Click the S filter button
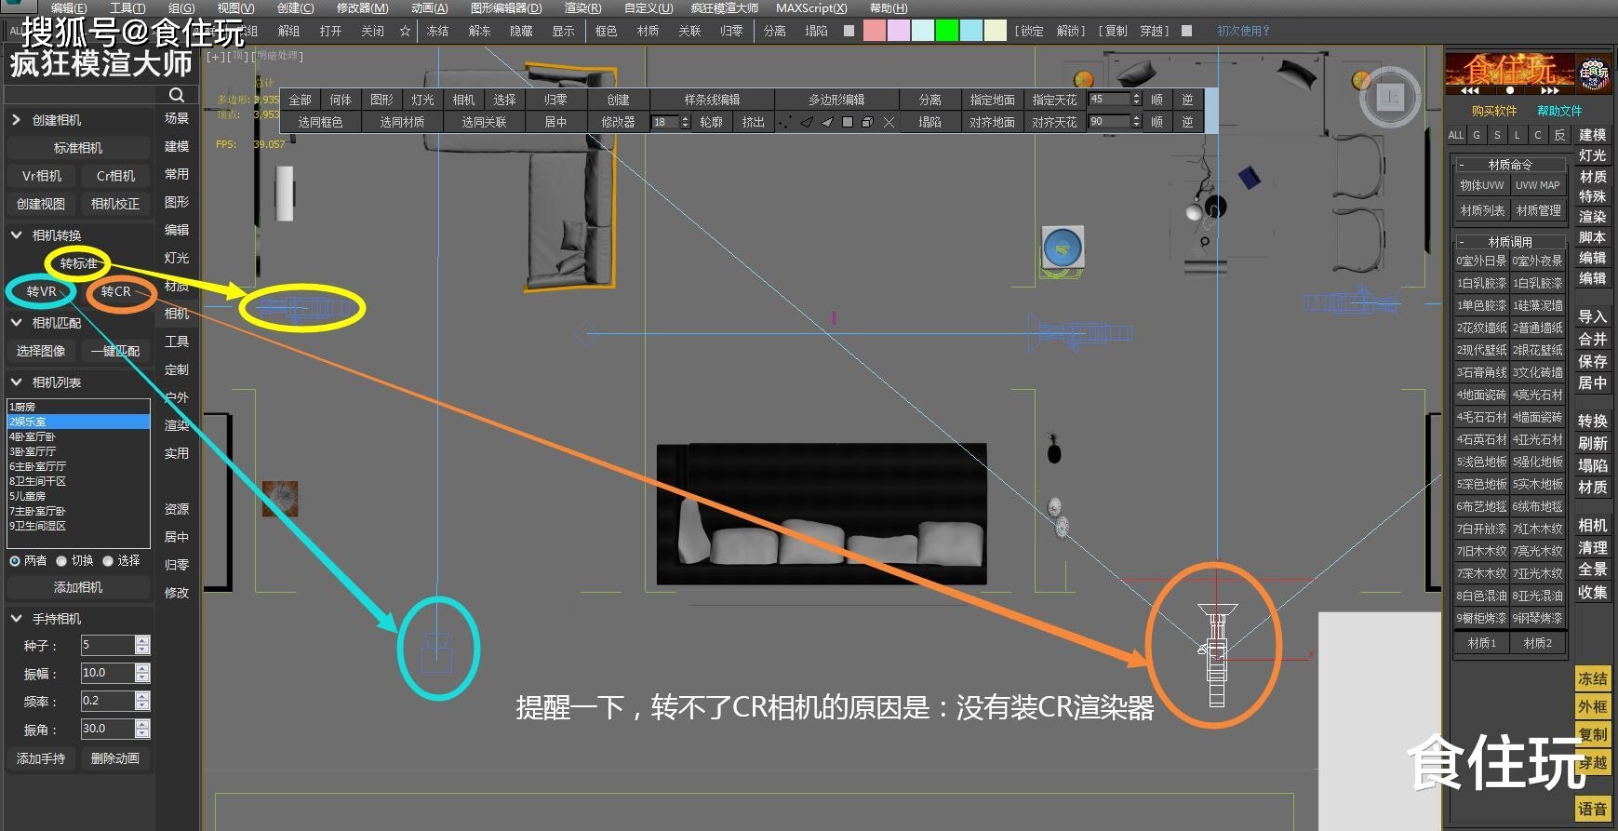This screenshot has height=831, width=1618. point(1497,135)
